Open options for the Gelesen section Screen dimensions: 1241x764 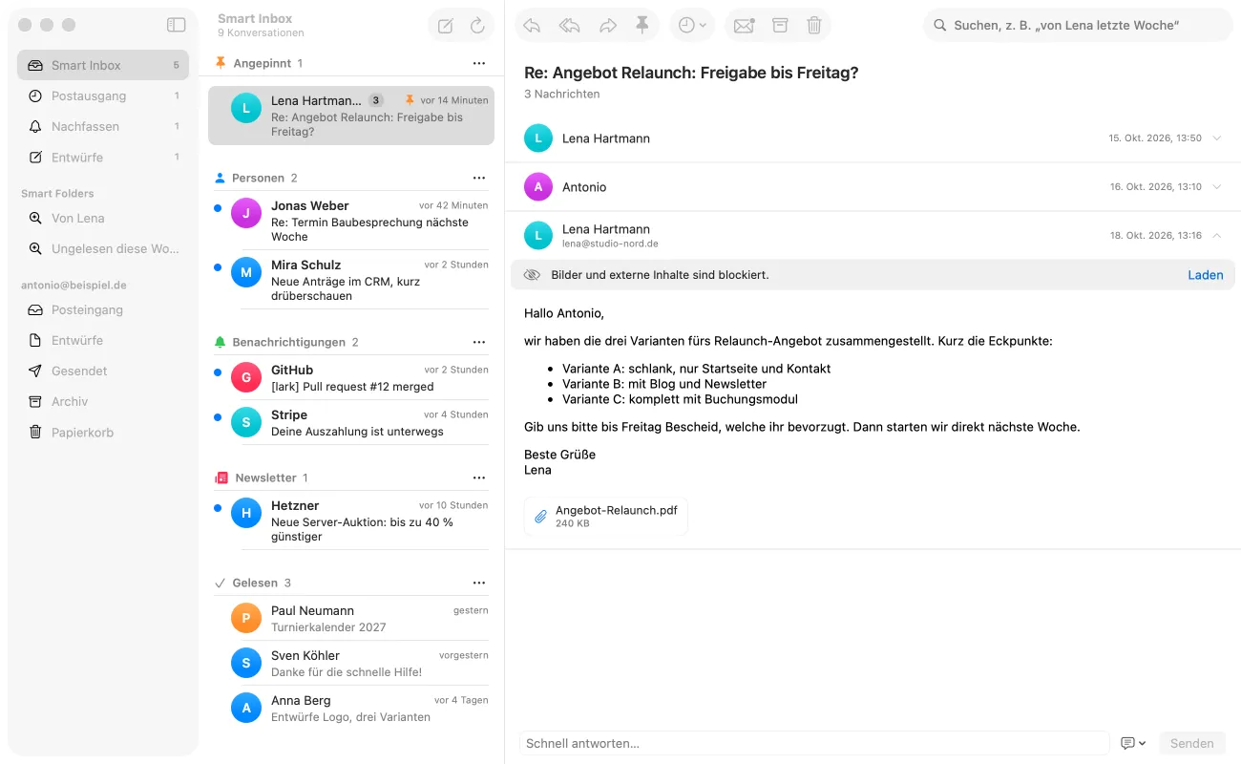point(479,583)
